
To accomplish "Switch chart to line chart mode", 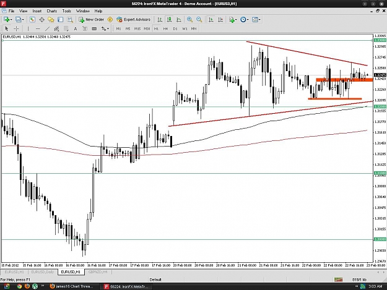I will (179, 19).
